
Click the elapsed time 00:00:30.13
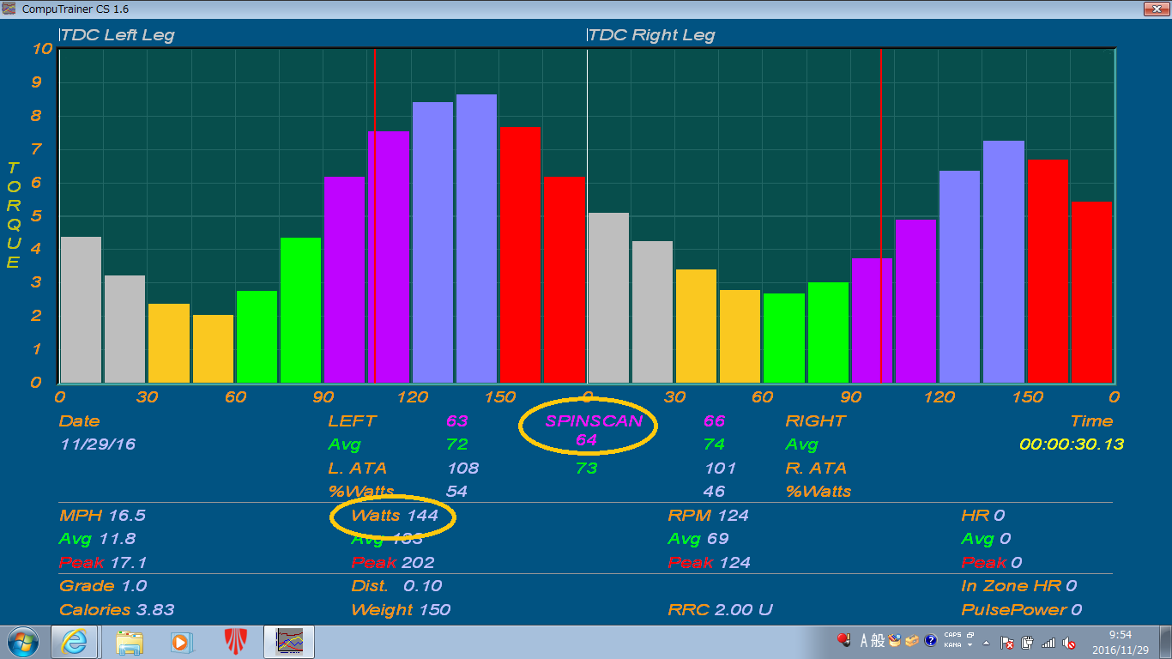1072,444
